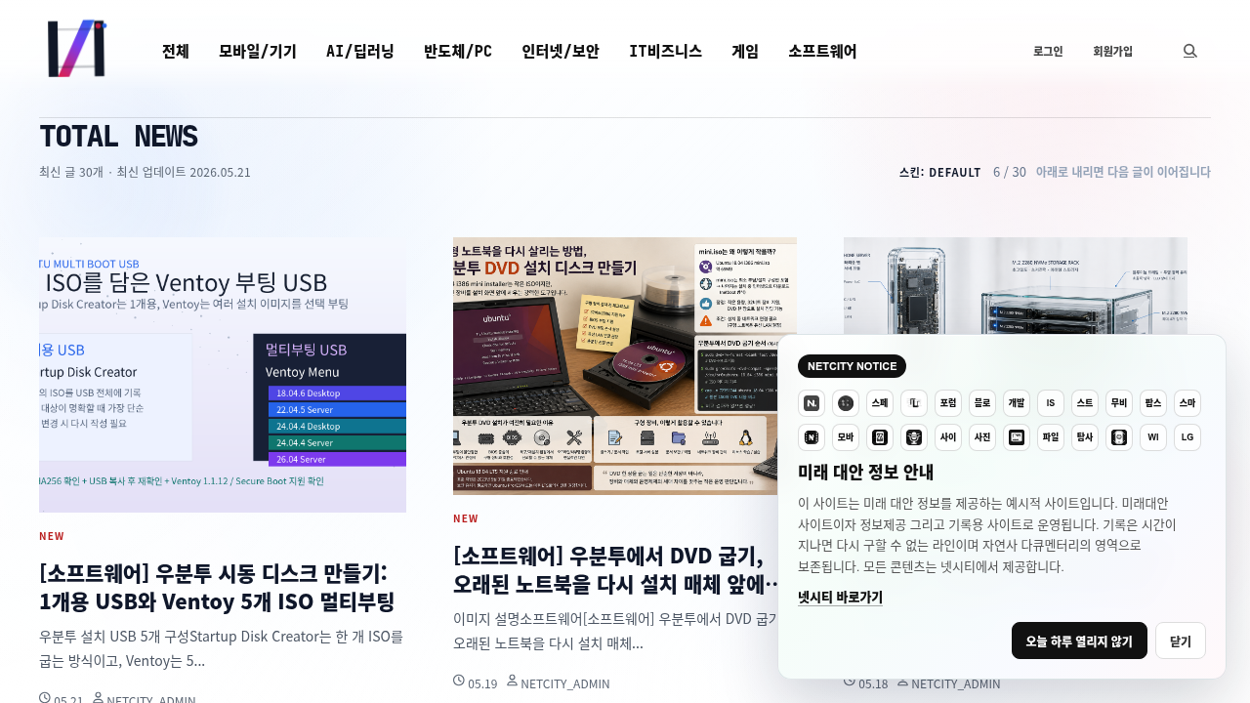Select the AI/딥러닝 menu item
1250x703 pixels.
tap(360, 51)
